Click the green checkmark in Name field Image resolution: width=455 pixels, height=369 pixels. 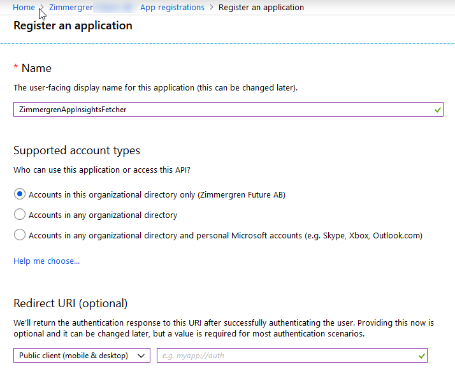pos(437,110)
